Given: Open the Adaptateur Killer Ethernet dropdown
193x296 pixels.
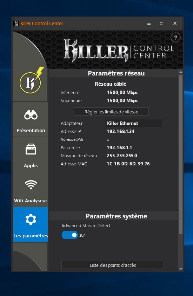Looking at the screenshot, I should 134,123.
